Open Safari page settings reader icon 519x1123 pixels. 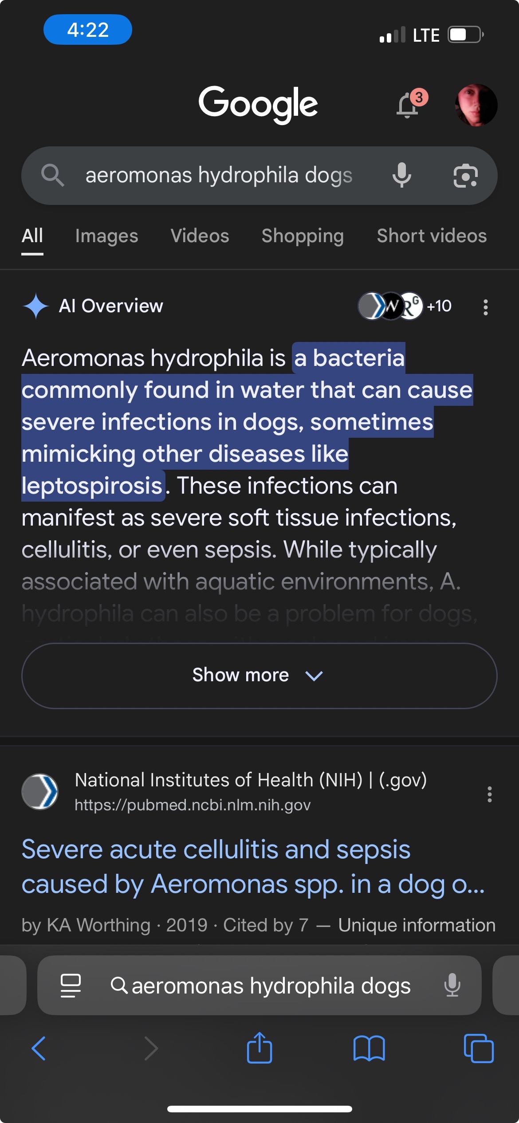(x=71, y=986)
